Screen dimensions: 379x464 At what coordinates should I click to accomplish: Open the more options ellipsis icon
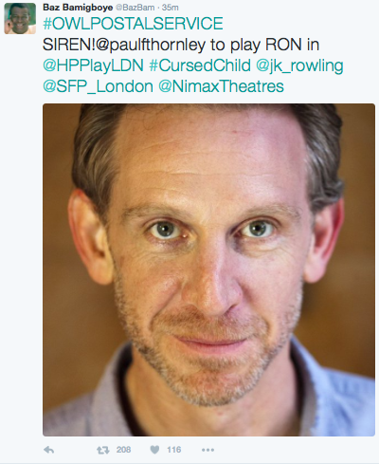point(208,450)
